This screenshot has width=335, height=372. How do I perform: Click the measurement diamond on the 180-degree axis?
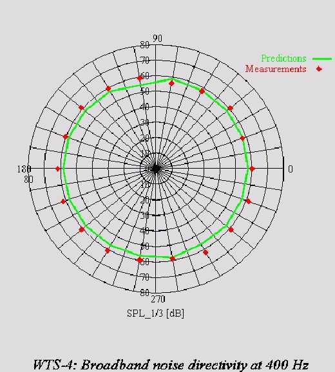pyautogui.click(x=58, y=169)
